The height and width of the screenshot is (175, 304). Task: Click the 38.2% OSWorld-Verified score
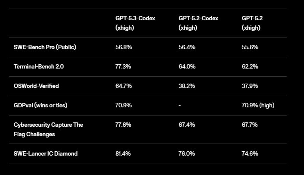tap(187, 86)
